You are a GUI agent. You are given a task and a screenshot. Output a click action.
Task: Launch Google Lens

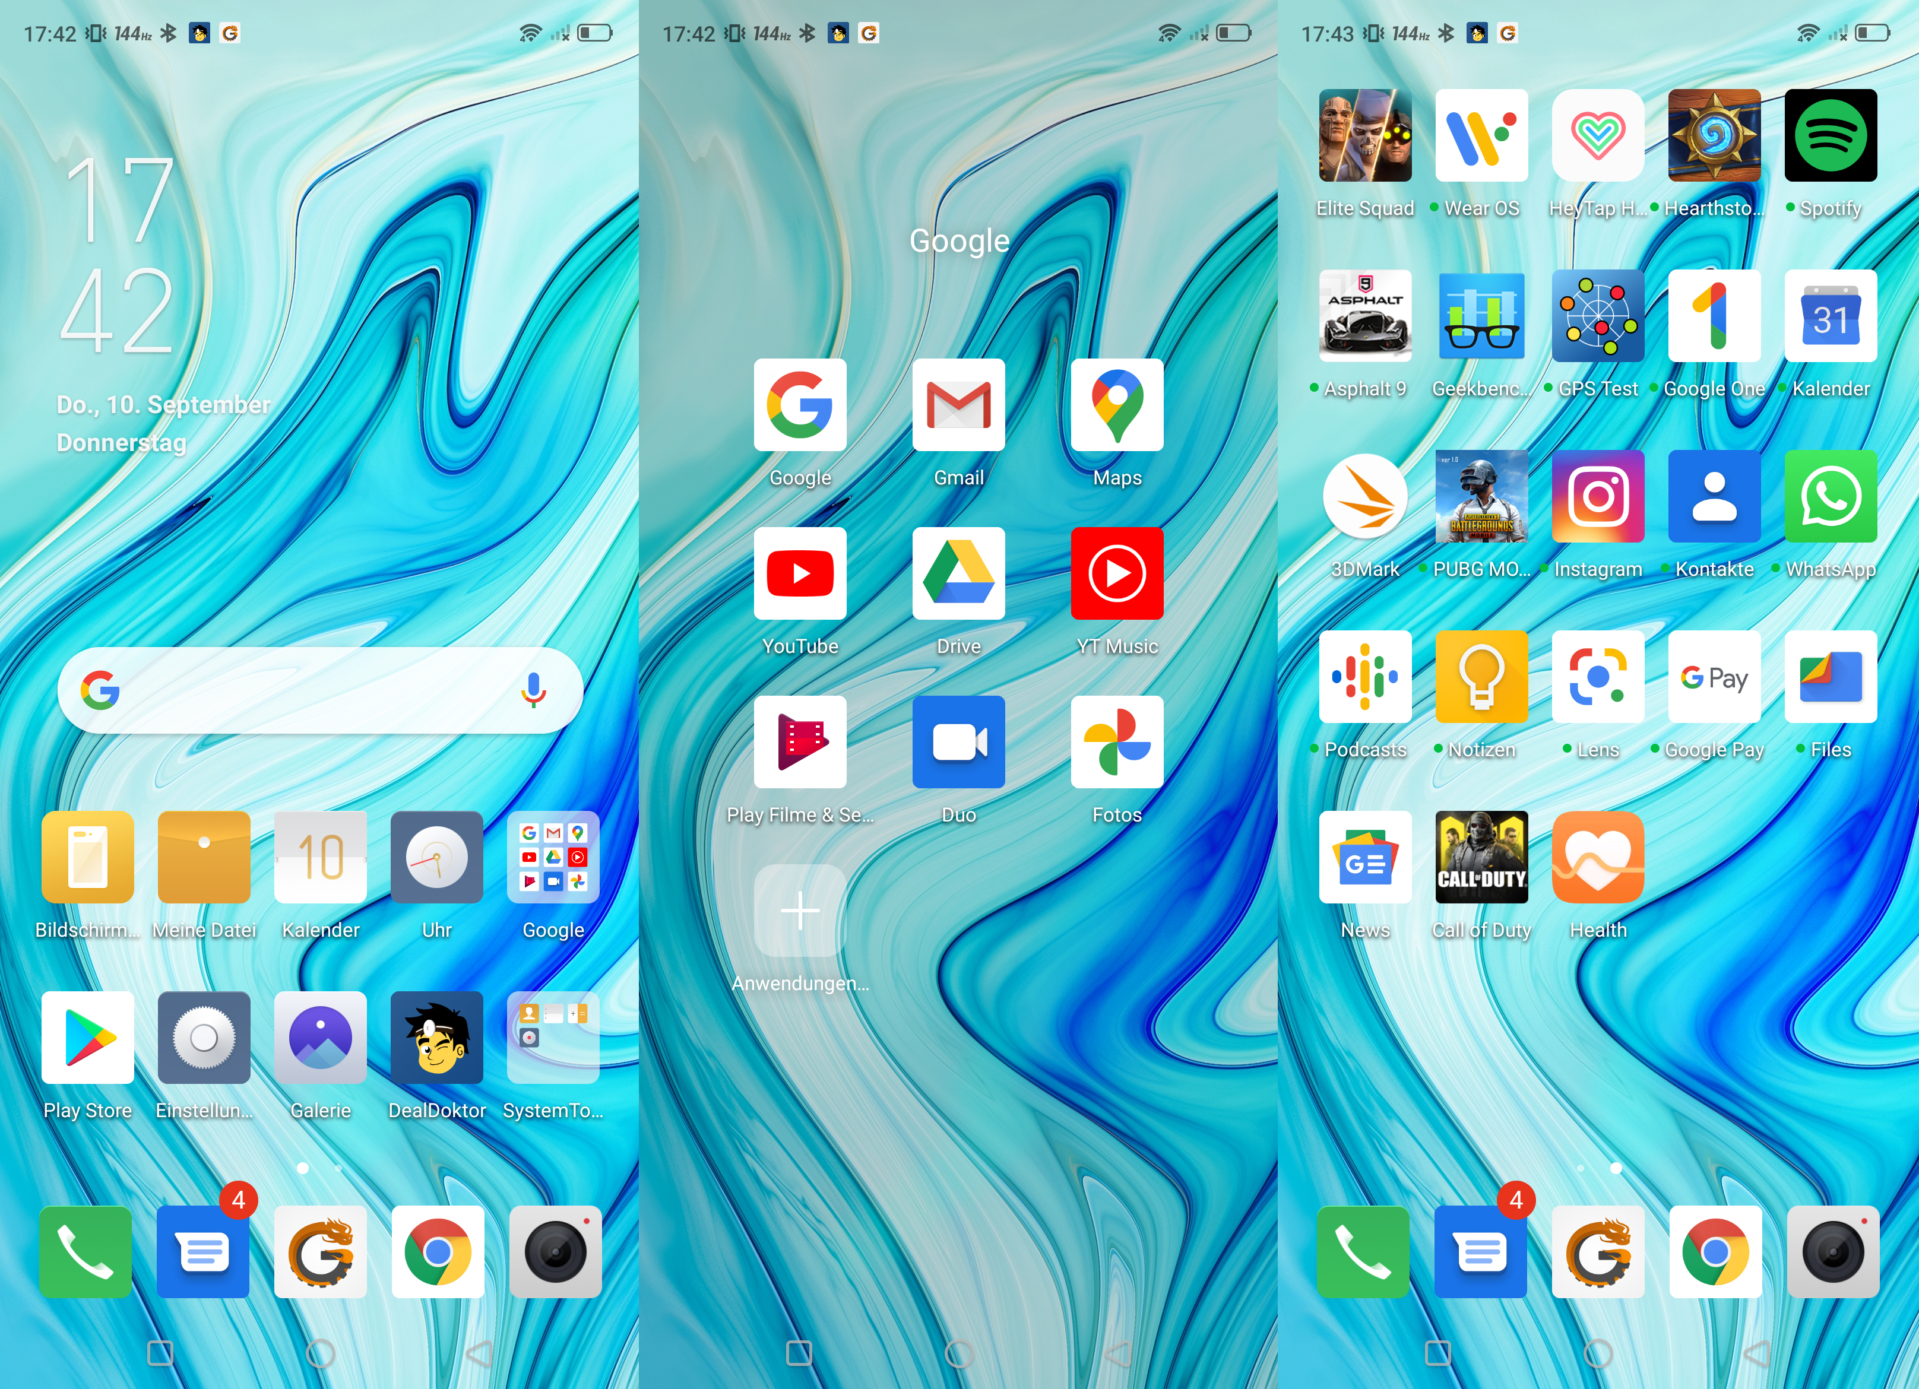tap(1597, 677)
